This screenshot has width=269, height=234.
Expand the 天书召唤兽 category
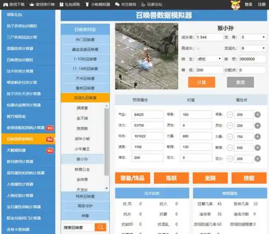85,78
